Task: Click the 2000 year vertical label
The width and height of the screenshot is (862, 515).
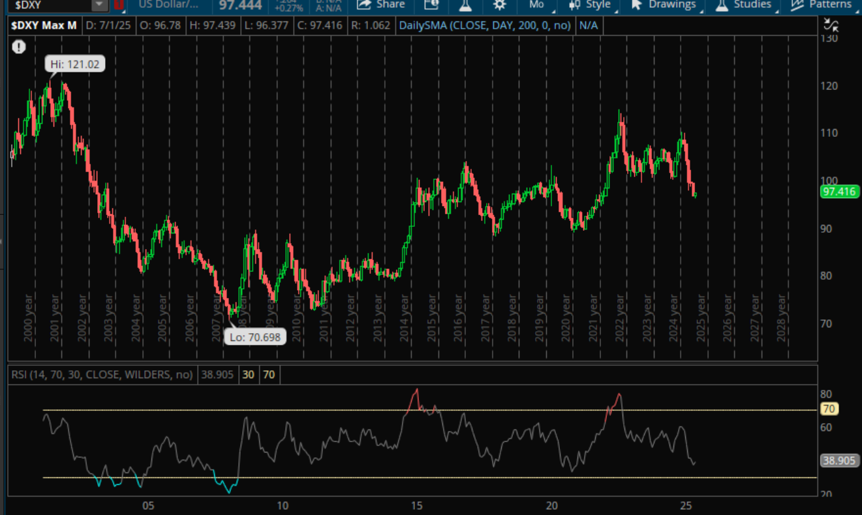Action: 28,317
